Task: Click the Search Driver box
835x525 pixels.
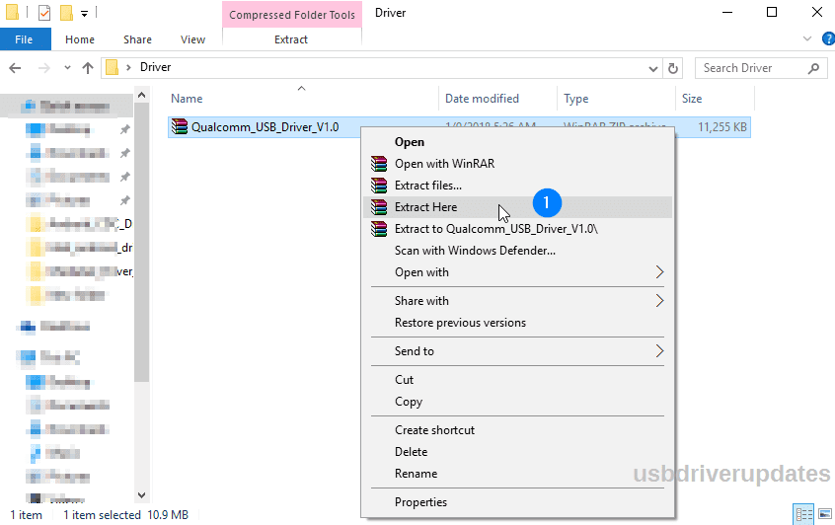Action: [x=762, y=68]
